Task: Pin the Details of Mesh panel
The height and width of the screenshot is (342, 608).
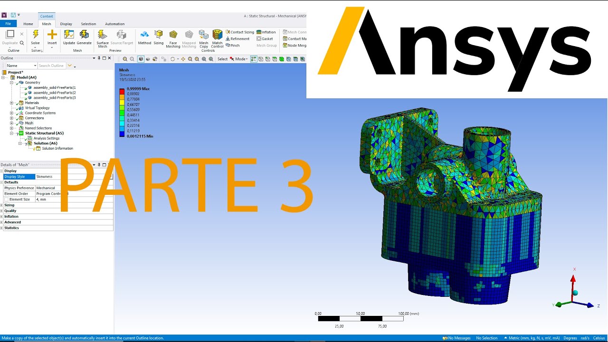Action: point(99,165)
